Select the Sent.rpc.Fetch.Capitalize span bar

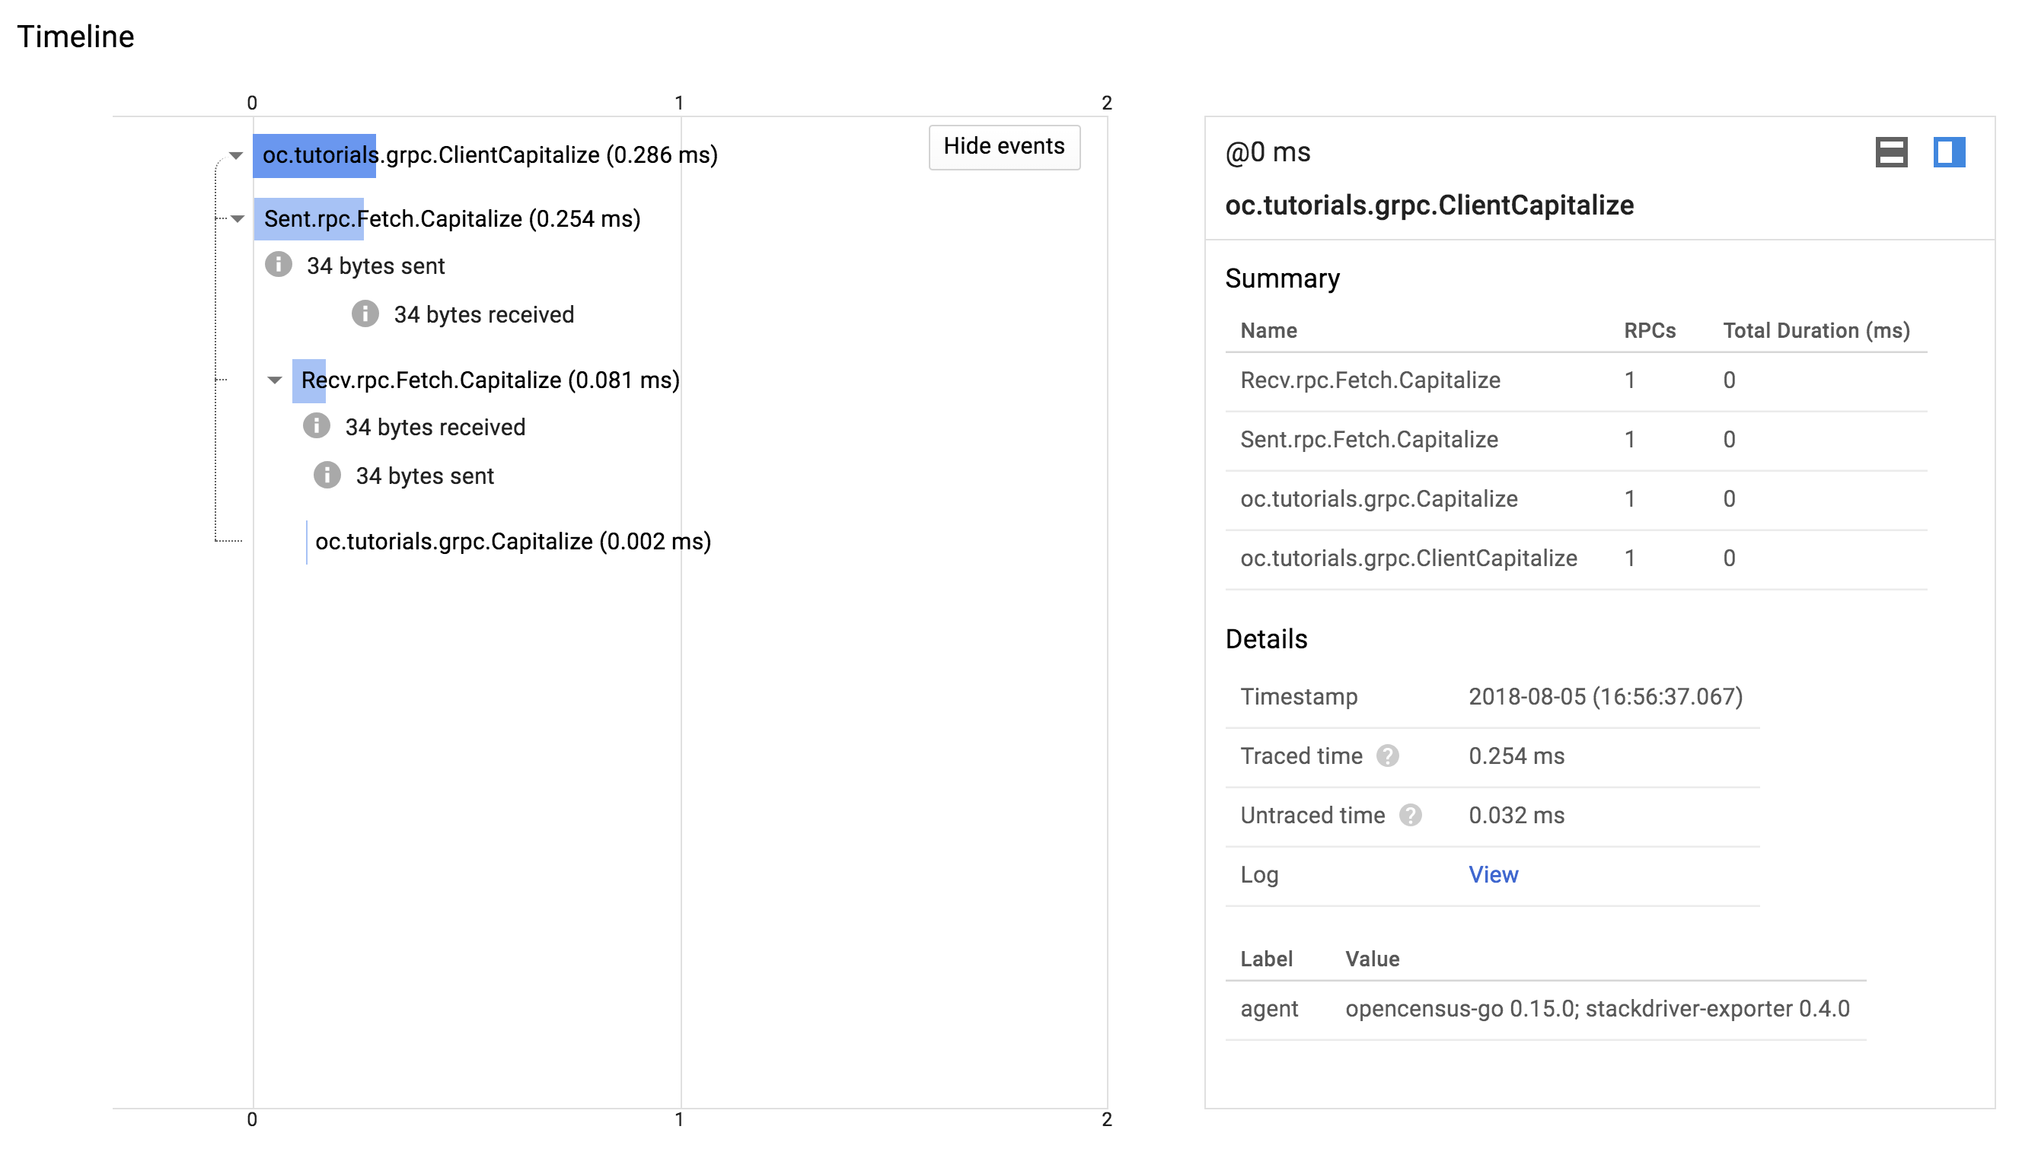308,219
